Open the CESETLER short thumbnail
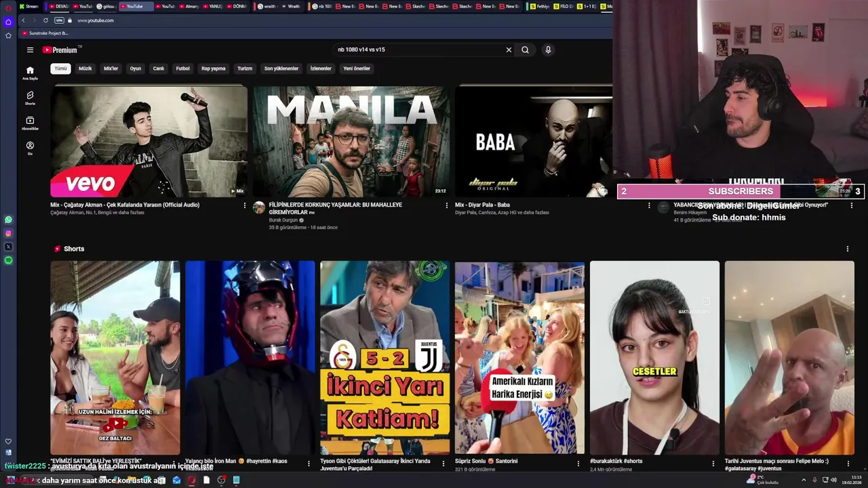The image size is (868, 488). [x=654, y=358]
